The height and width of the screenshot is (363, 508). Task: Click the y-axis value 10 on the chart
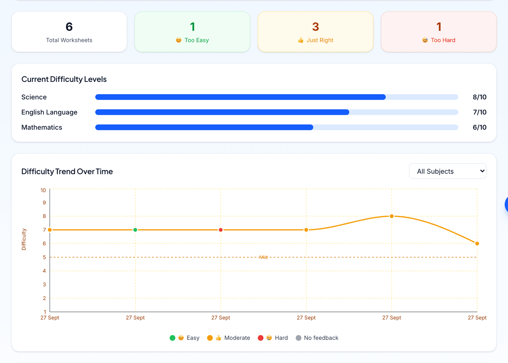pyautogui.click(x=43, y=190)
